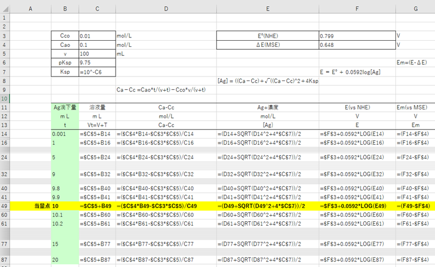435x267 pixels.
Task: Click the Ag滴下量 header cell
Action: 65,107
